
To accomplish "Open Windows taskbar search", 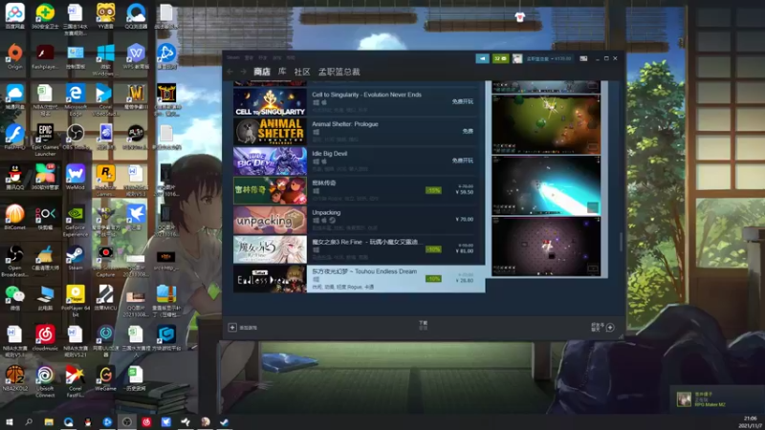I will [x=29, y=422].
